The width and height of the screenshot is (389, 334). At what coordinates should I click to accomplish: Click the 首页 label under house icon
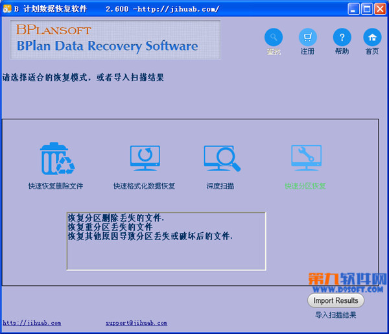[x=372, y=51]
